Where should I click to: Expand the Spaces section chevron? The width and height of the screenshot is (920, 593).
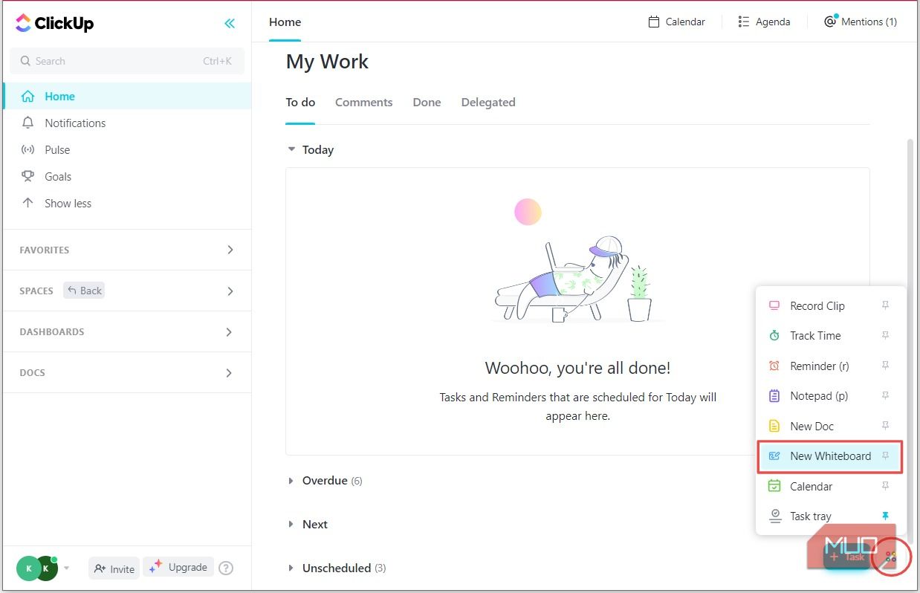pos(230,291)
